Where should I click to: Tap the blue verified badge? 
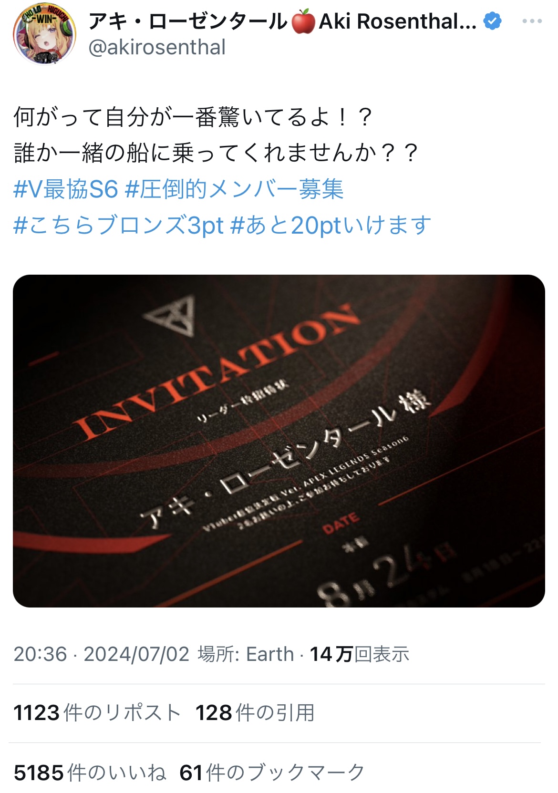(x=492, y=21)
